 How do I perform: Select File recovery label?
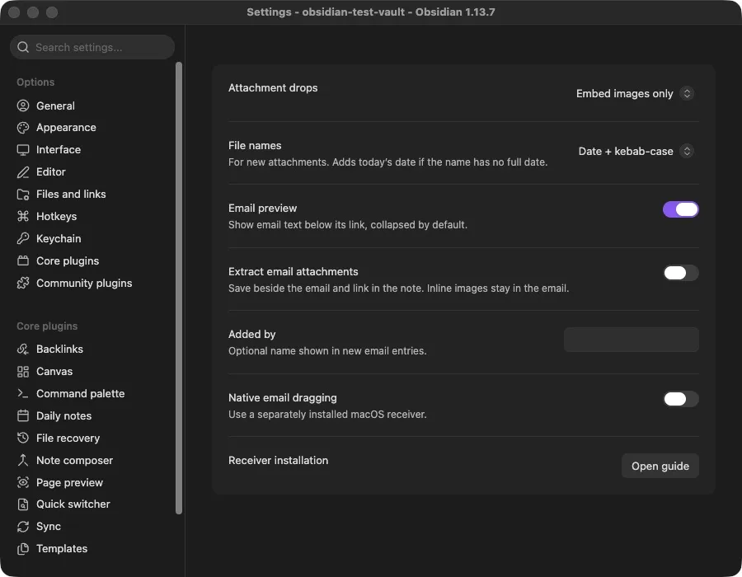68,438
